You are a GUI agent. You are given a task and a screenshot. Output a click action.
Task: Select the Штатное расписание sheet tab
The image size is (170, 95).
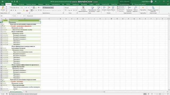coord(16,92)
